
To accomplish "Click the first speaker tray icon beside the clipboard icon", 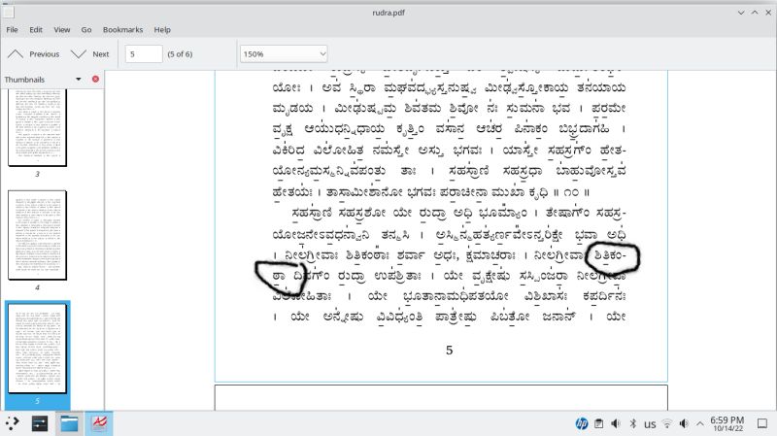I will click(x=616, y=423).
